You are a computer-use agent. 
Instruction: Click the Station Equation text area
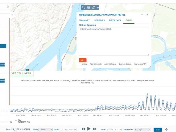(x=114, y=41)
